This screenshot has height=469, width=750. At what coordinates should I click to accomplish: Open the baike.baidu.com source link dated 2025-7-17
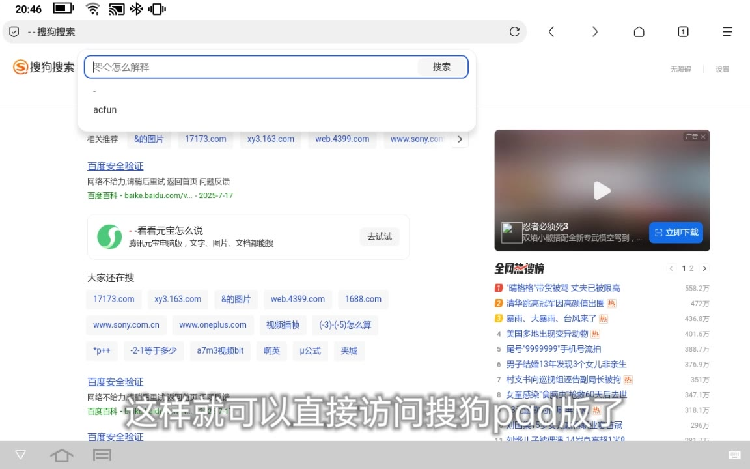click(160, 195)
